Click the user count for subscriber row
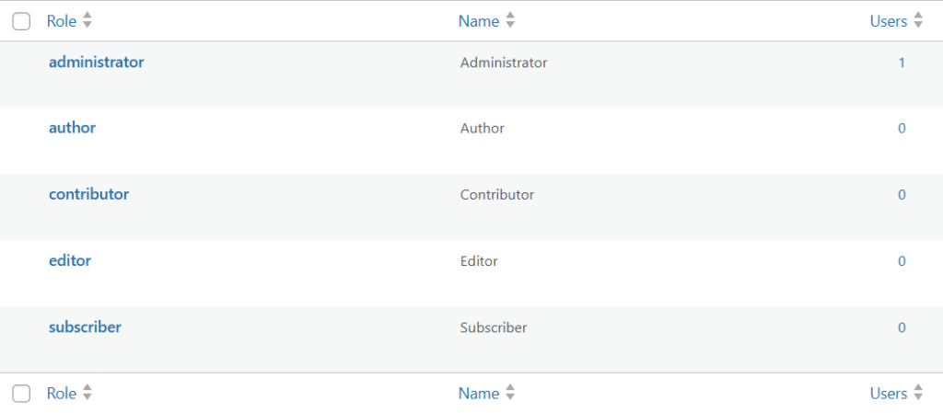Viewport: 943px width, 413px height. tap(902, 327)
